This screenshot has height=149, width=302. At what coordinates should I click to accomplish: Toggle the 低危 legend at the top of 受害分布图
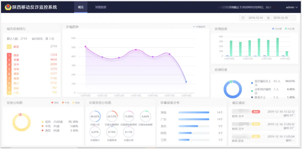click(x=76, y=103)
